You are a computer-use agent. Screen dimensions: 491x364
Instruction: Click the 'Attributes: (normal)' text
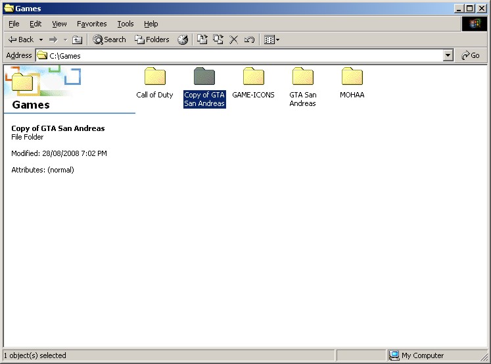tap(43, 170)
